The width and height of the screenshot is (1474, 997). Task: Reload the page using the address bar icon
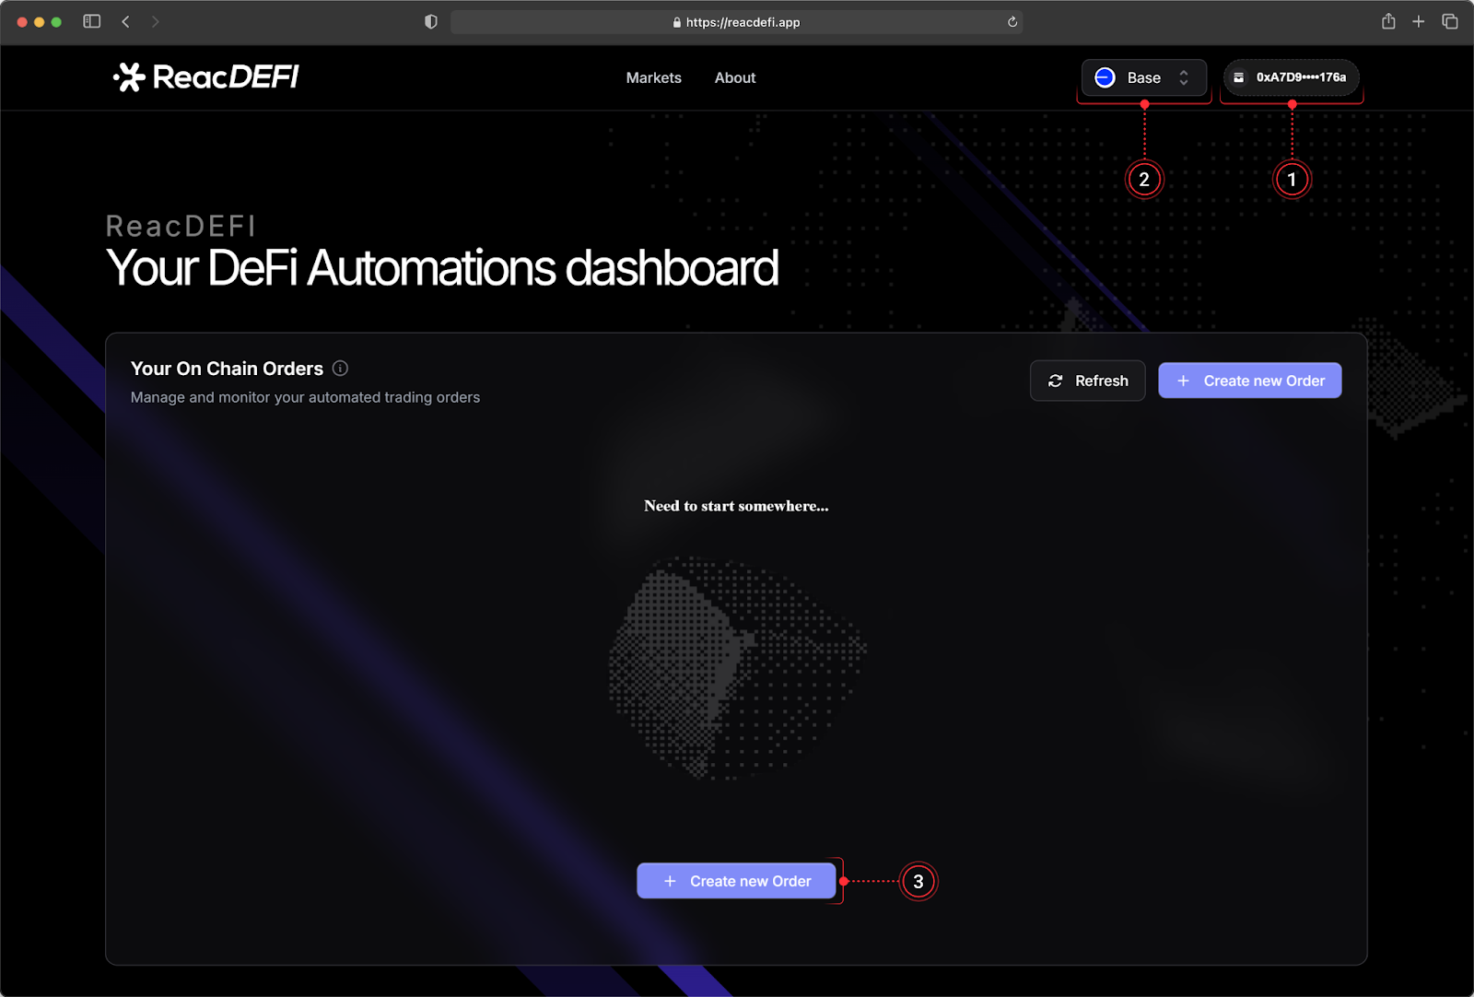[1012, 22]
